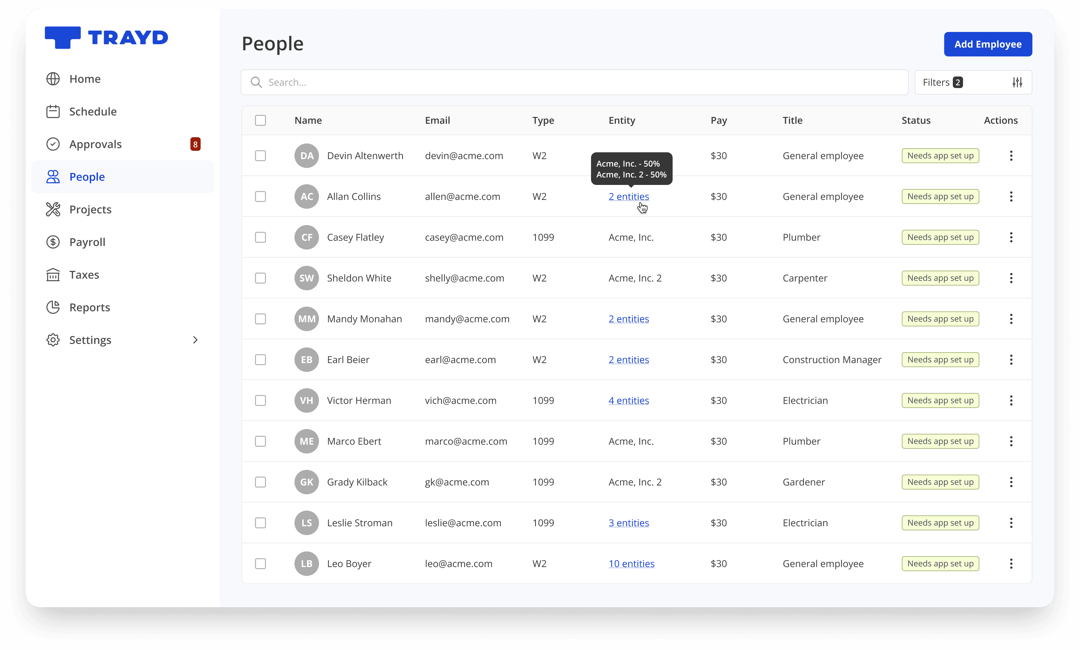
Task: Click the Taxes bank building icon
Action: (x=53, y=275)
